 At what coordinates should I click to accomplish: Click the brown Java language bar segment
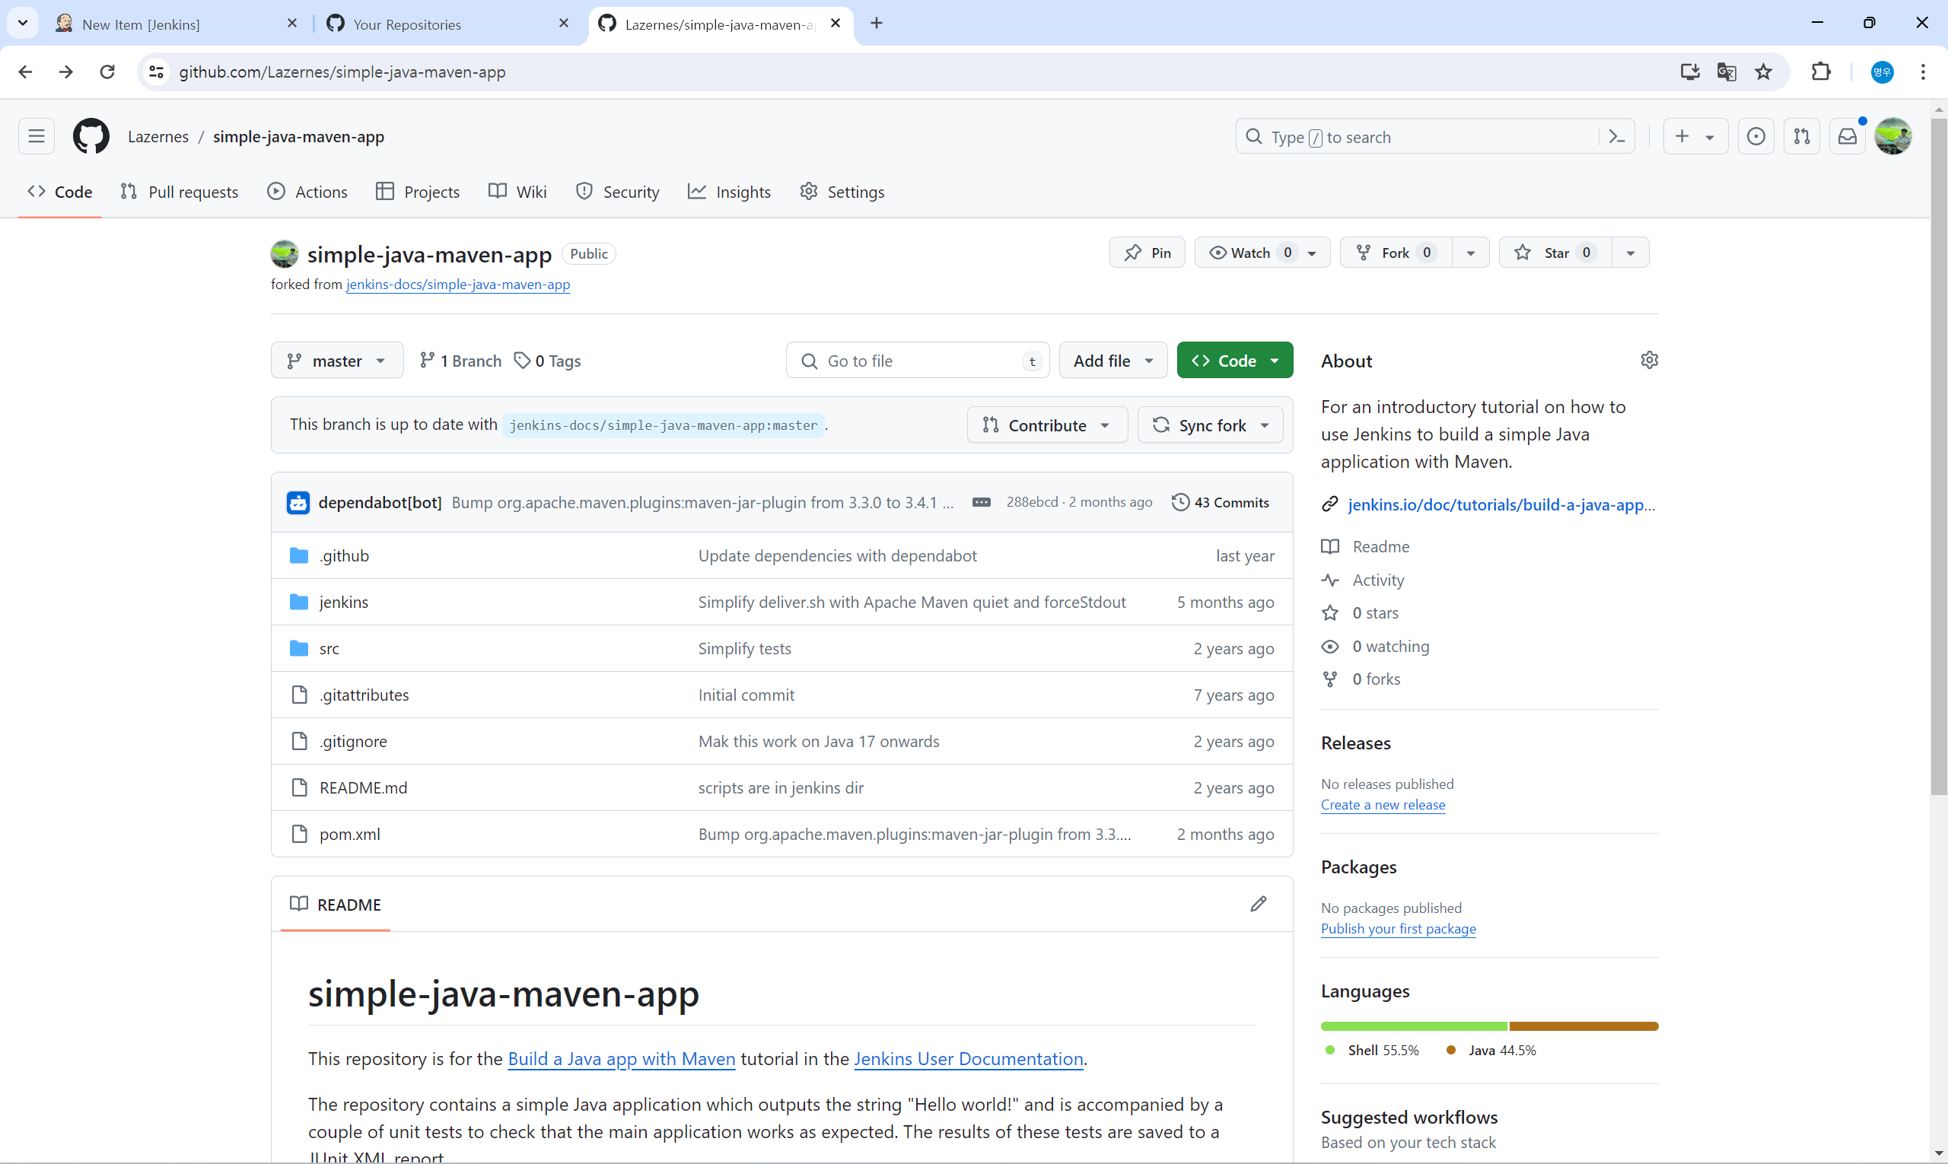tap(1584, 1026)
